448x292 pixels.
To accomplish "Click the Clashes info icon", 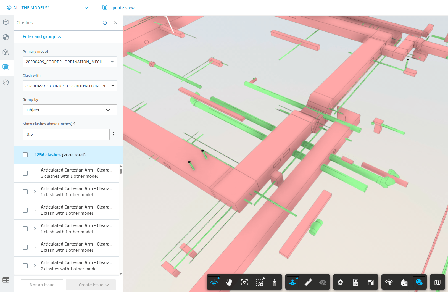I will tap(105, 23).
